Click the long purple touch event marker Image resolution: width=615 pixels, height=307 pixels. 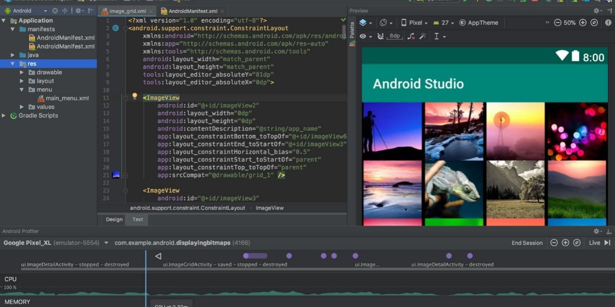tap(255, 256)
